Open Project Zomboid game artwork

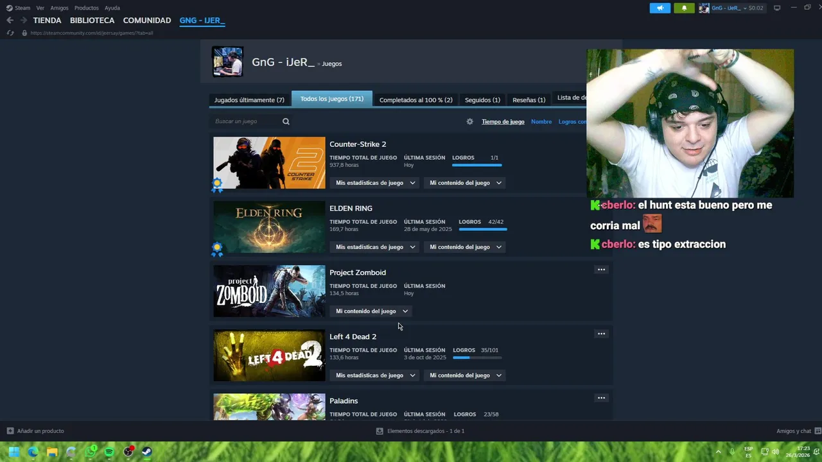pos(269,291)
